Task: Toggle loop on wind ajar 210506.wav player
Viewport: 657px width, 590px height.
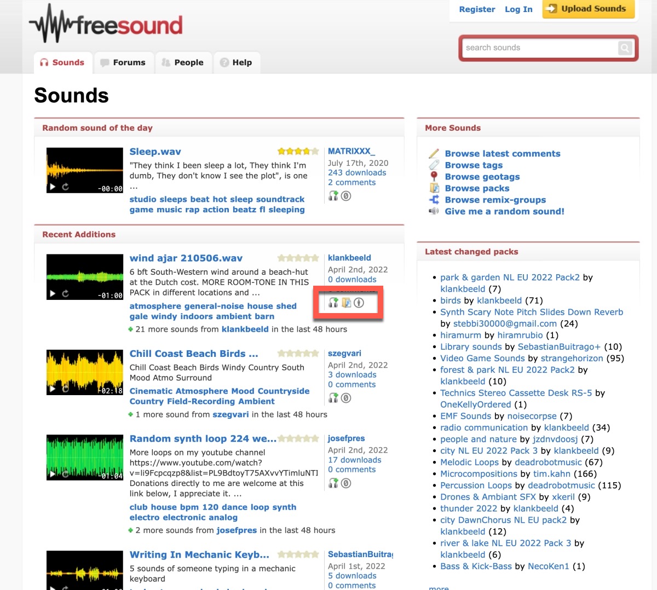Action: click(65, 293)
